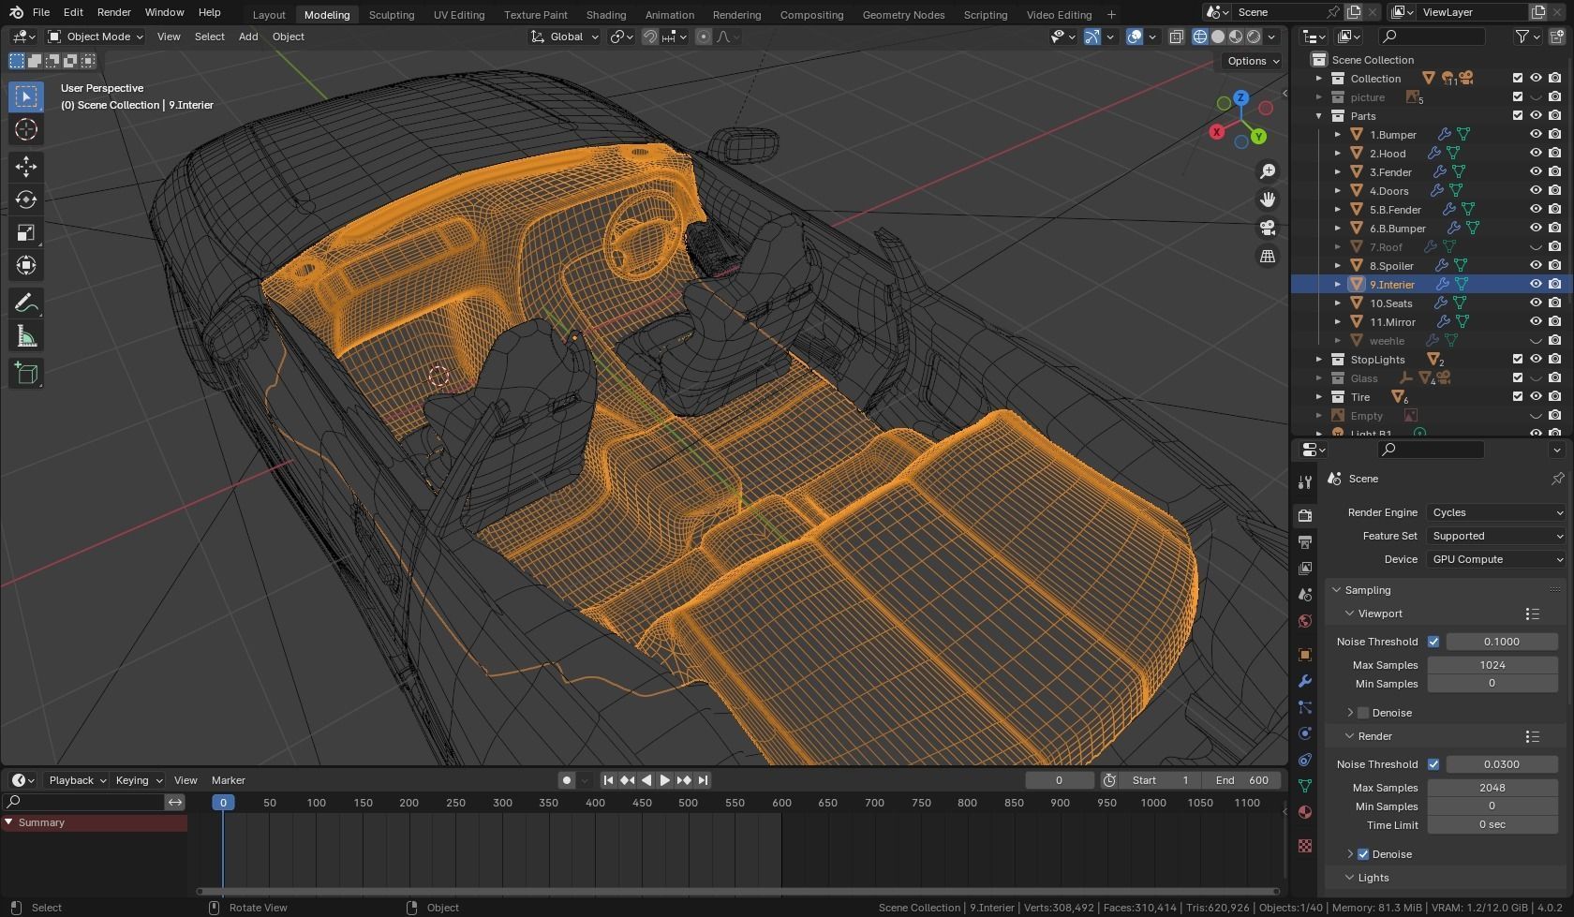Screen dimensions: 1574x917
Task: Click the Viewport Max Samples field
Action: coord(1492,665)
